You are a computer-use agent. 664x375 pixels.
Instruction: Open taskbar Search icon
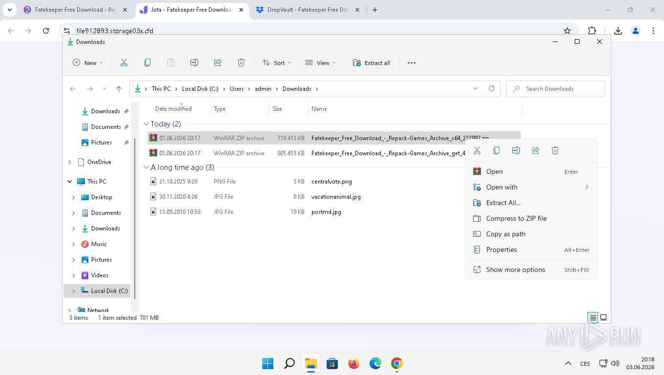point(290,364)
